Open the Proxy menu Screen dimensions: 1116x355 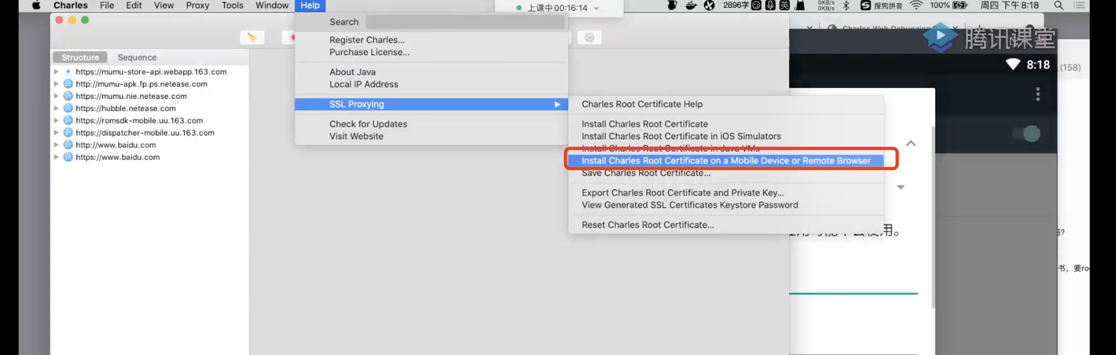(197, 5)
